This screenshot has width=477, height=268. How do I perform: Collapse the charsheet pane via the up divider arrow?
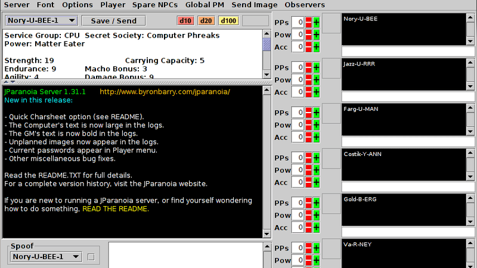6,82
